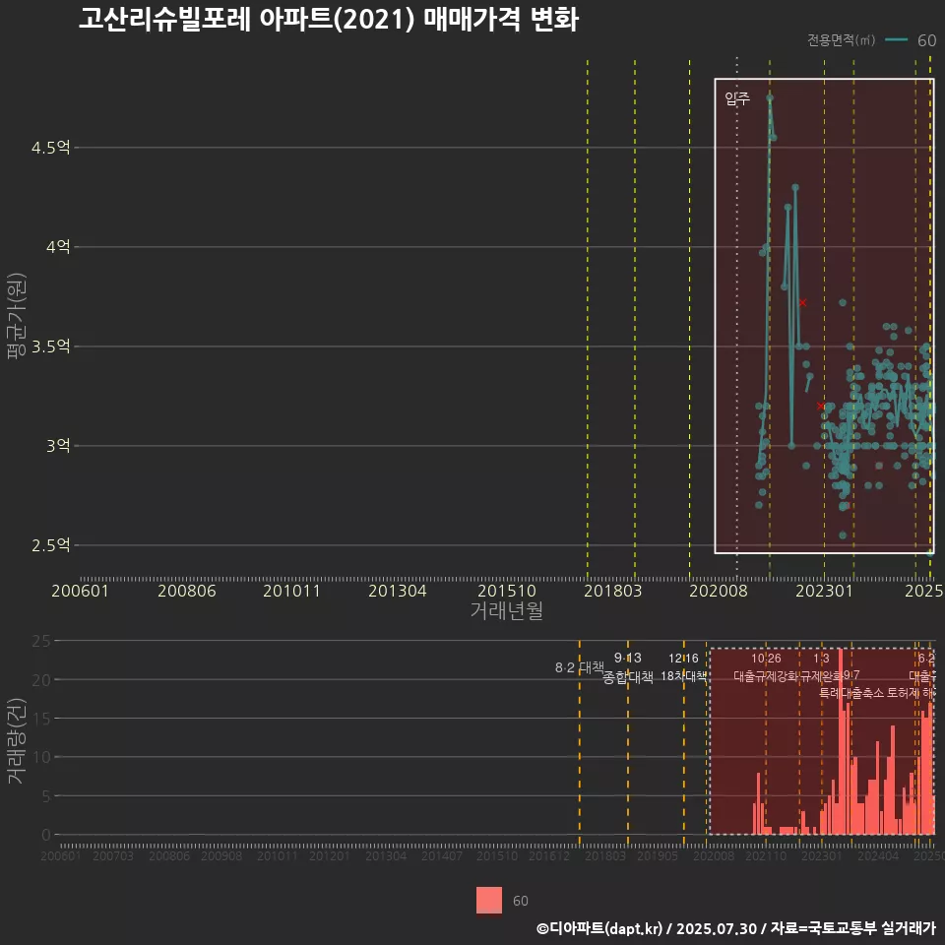Select 202110 on the volume chart x-axis
The height and width of the screenshot is (945, 945).
766,855
